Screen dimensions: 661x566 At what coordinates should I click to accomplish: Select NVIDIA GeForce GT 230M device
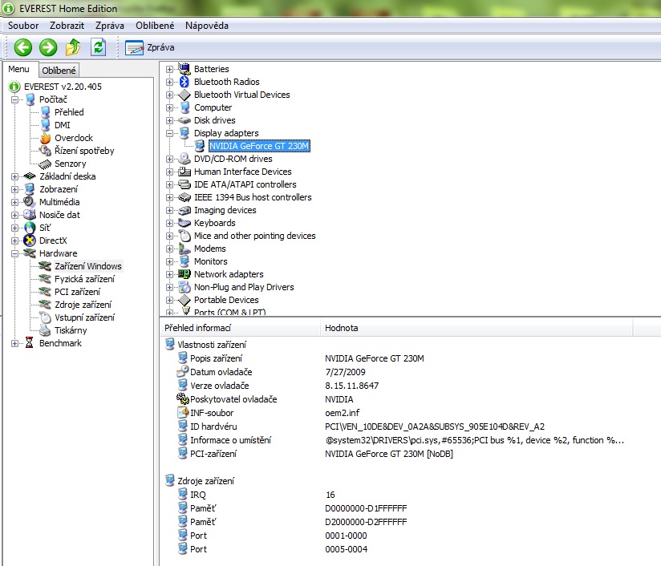pos(259,146)
